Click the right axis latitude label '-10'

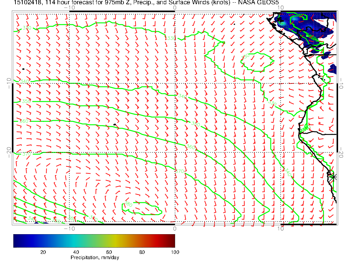(341, 83)
